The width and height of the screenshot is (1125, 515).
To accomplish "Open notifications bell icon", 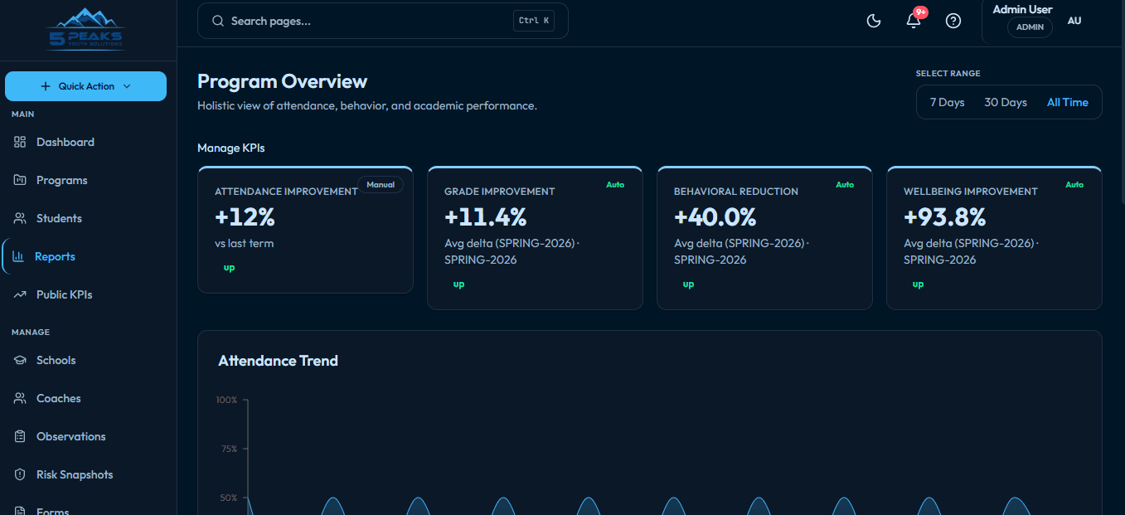I will tap(914, 21).
